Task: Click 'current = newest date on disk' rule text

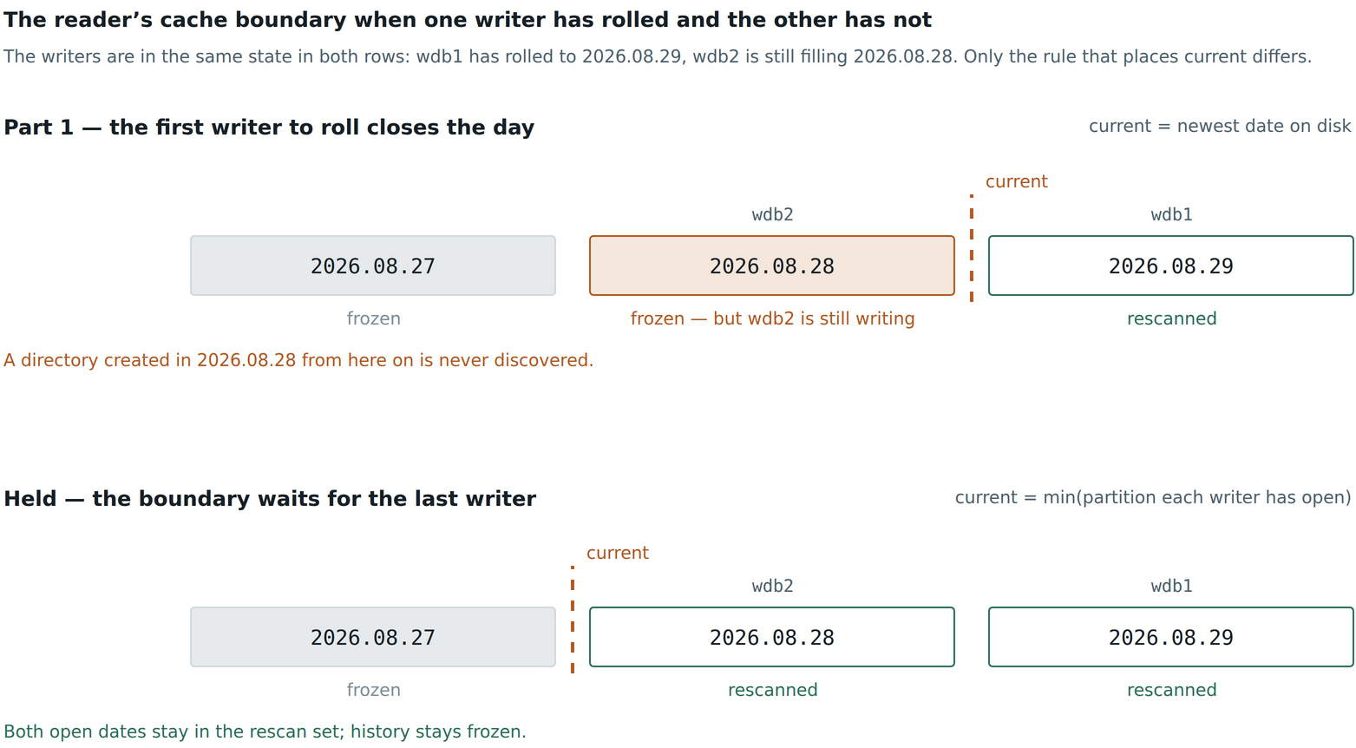Action: point(1220,126)
